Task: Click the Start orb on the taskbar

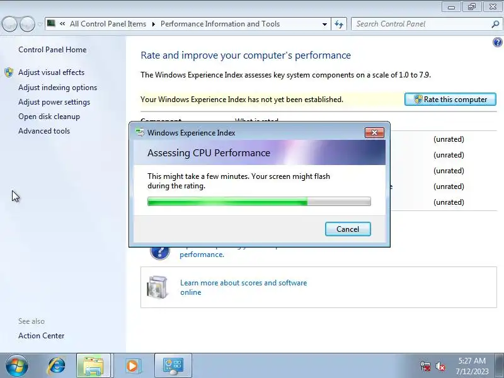Action: [x=17, y=366]
